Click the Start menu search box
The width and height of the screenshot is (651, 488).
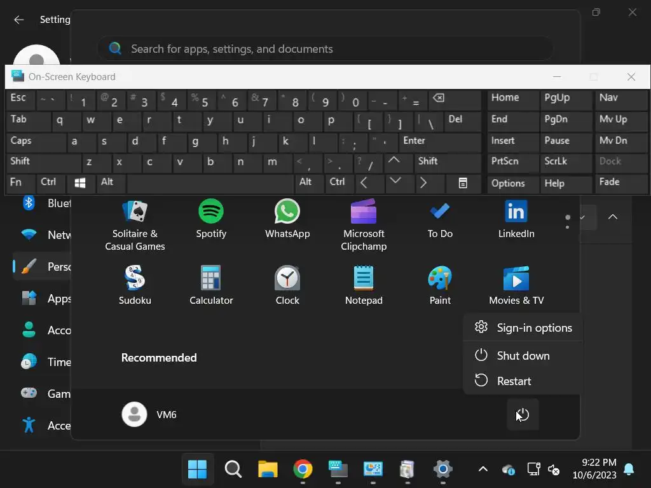coord(325,49)
